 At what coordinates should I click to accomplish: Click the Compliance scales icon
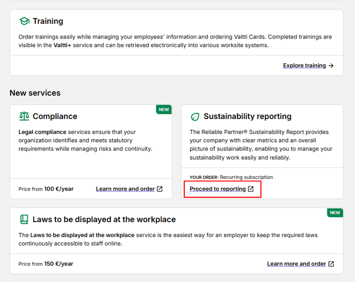click(x=24, y=116)
